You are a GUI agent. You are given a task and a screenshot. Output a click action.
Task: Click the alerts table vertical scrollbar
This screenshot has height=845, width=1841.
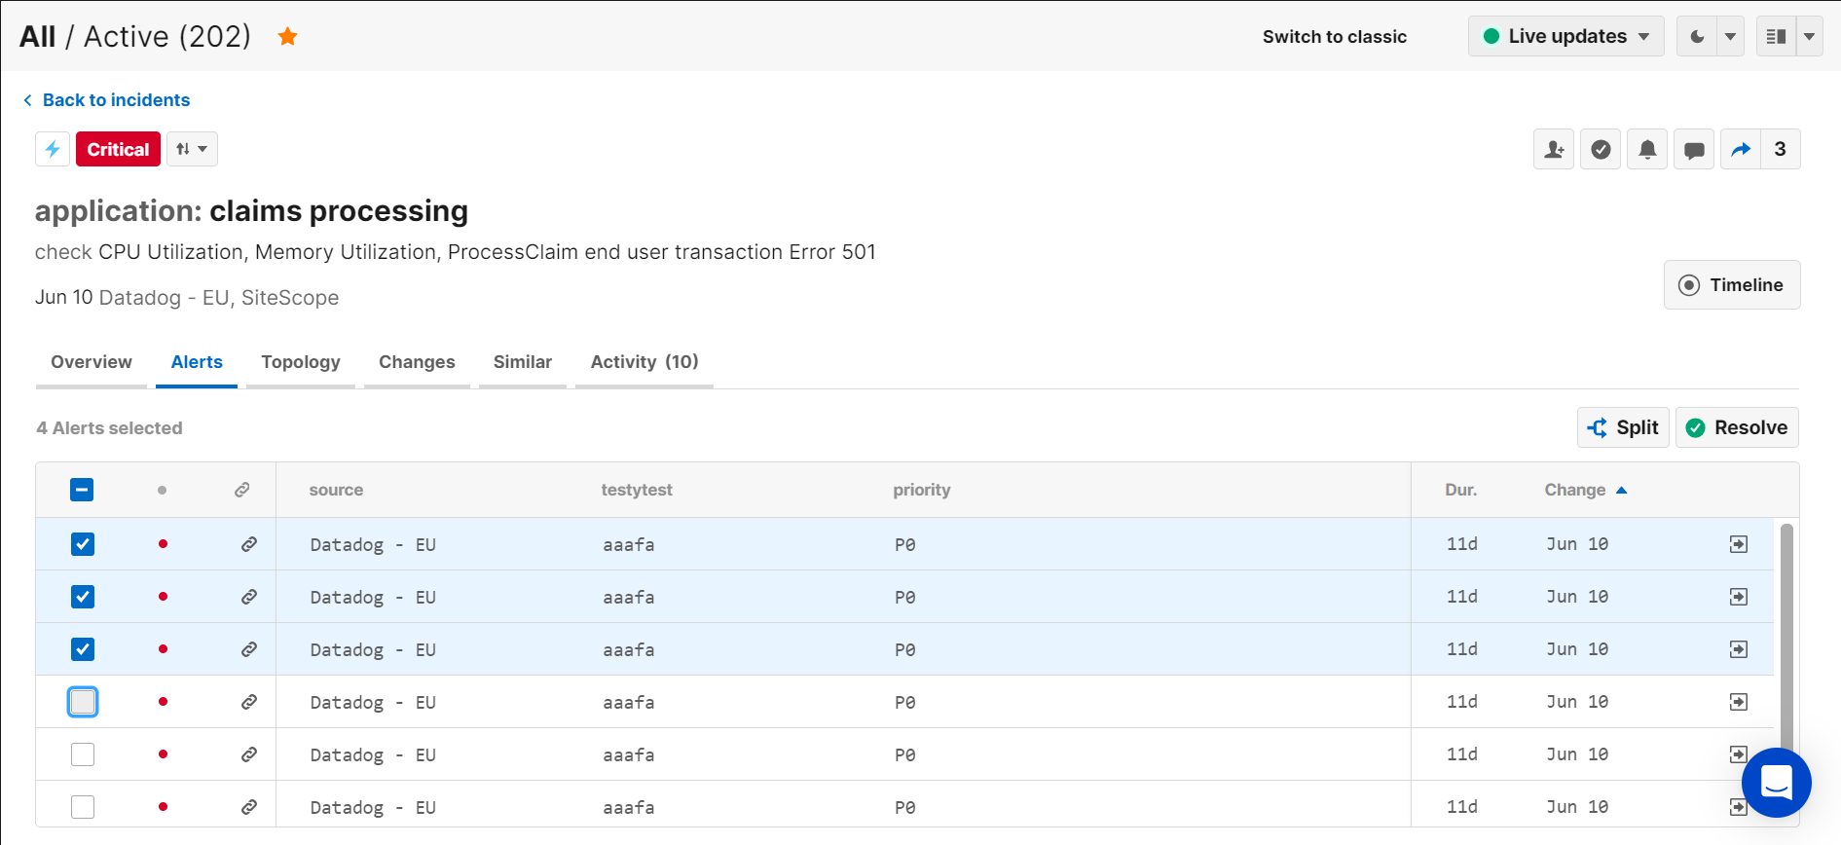[x=1786, y=633]
